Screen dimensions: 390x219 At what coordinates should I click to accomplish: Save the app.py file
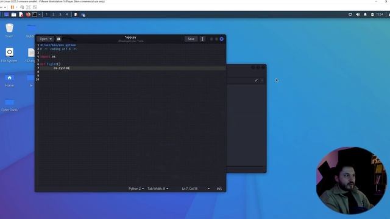[191, 39]
